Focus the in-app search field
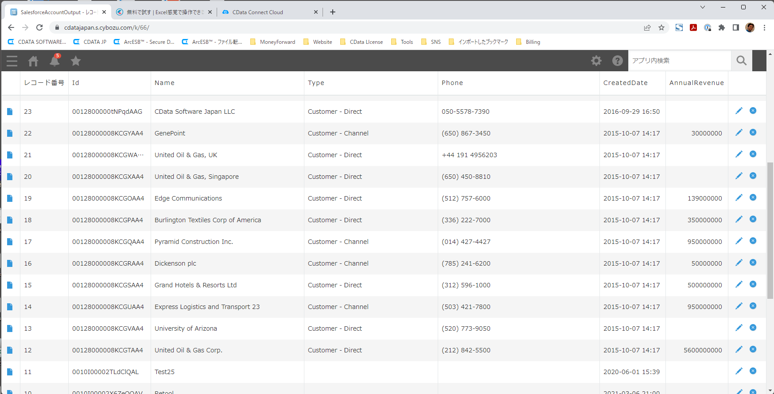774x394 pixels. coord(679,61)
